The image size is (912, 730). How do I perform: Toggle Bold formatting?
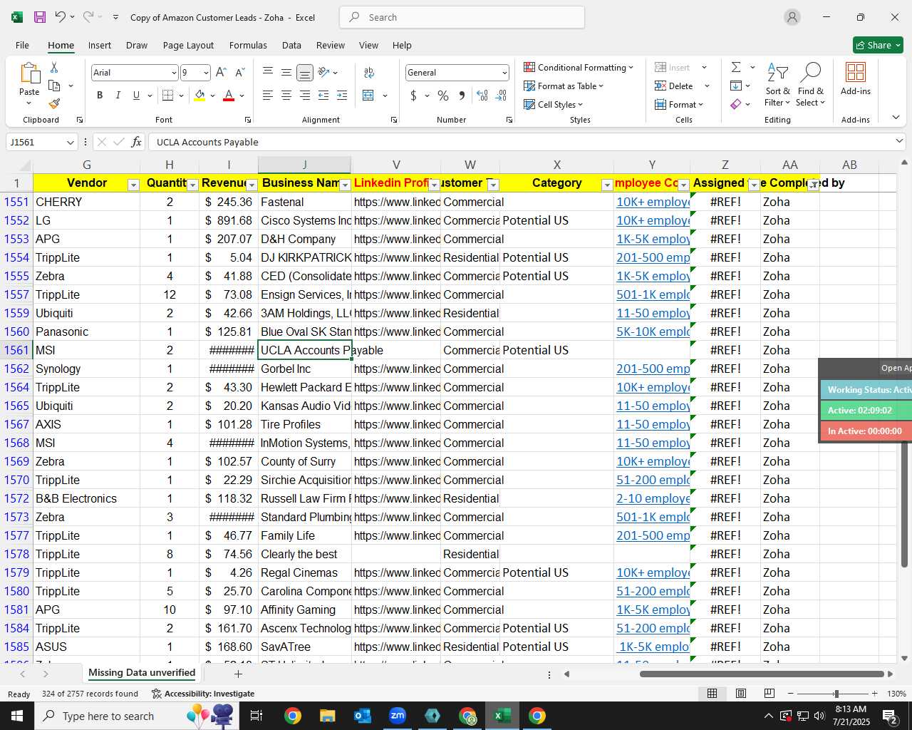pos(100,96)
